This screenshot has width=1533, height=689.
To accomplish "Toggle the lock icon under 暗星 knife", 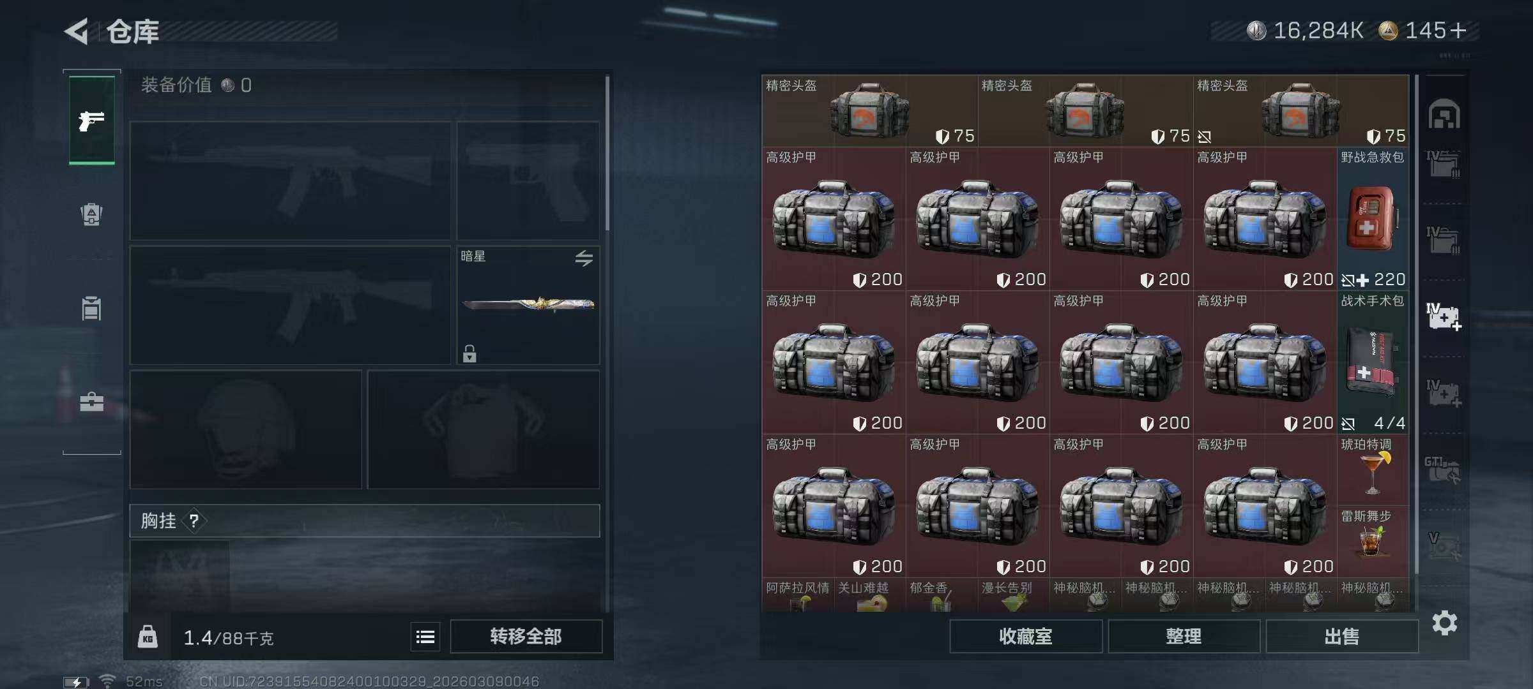I will click(469, 353).
